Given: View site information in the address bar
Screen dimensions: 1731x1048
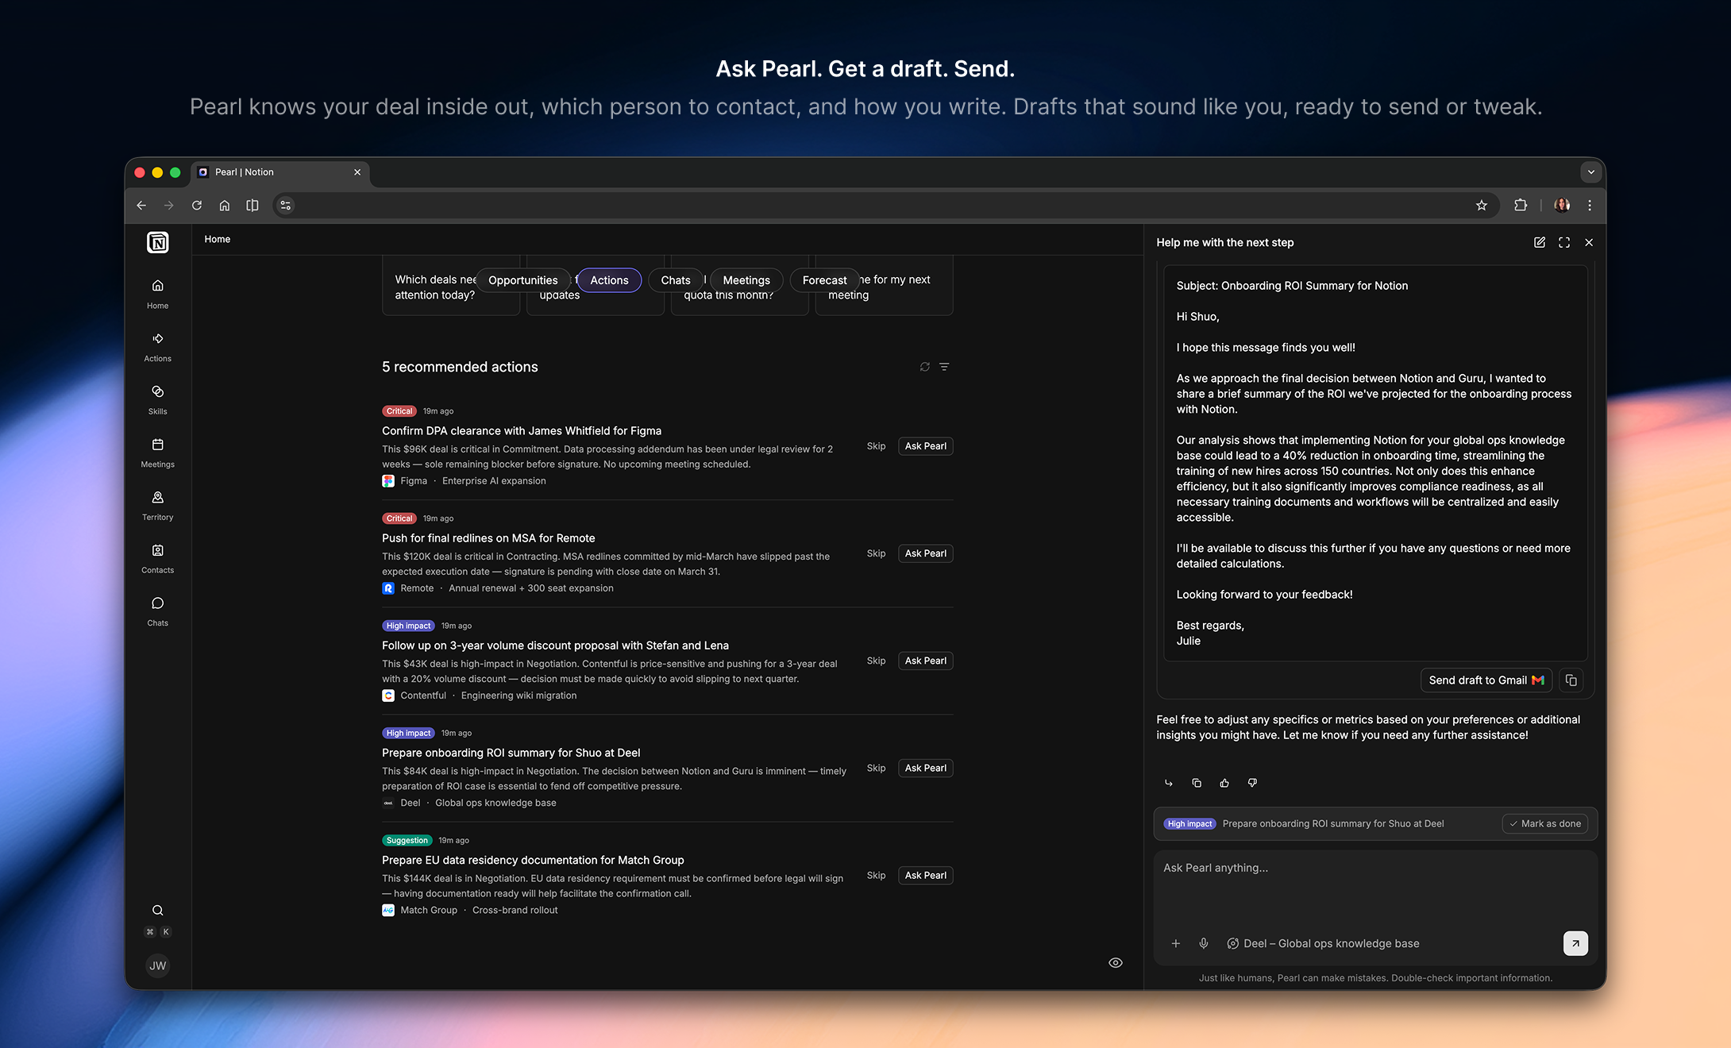Looking at the screenshot, I should (x=286, y=206).
